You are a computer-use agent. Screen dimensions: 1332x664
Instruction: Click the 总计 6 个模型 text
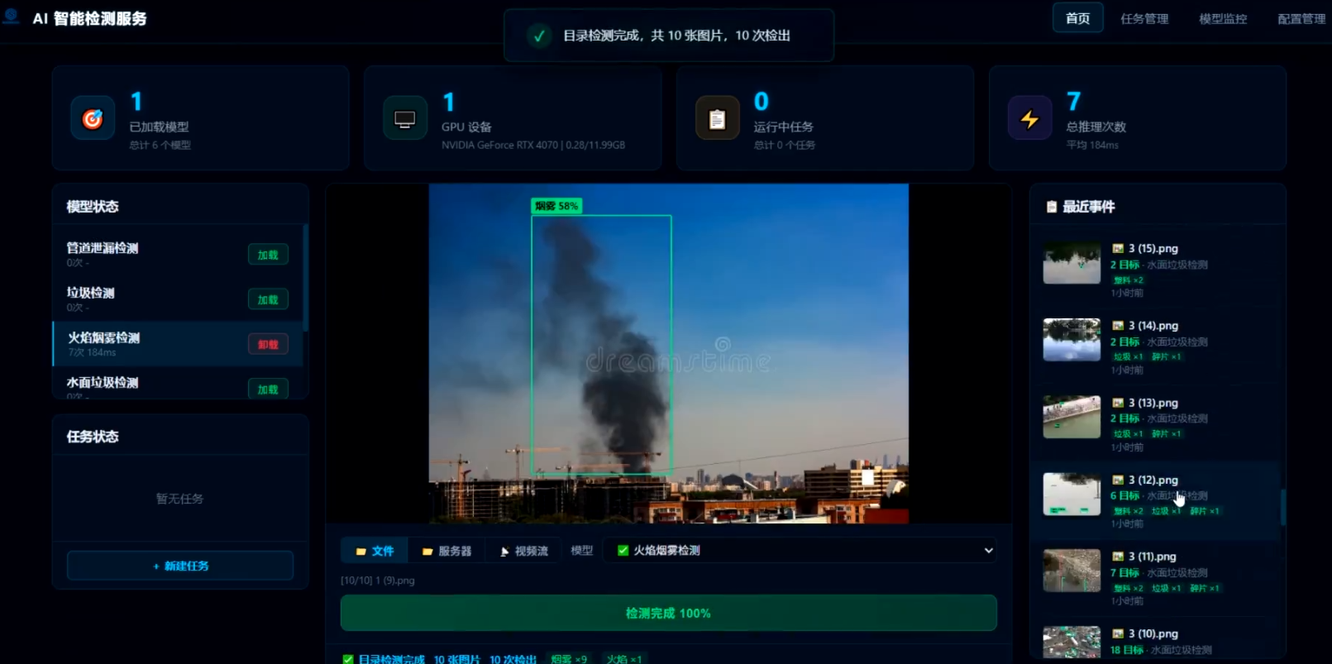[x=160, y=145]
